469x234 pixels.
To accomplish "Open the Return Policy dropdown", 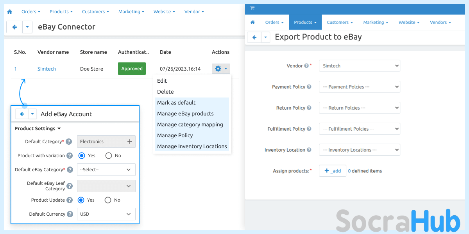I will click(x=359, y=108).
